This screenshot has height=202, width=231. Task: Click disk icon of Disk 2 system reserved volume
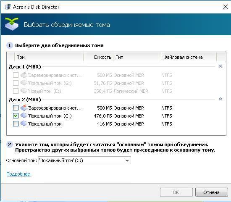click(x=24, y=108)
